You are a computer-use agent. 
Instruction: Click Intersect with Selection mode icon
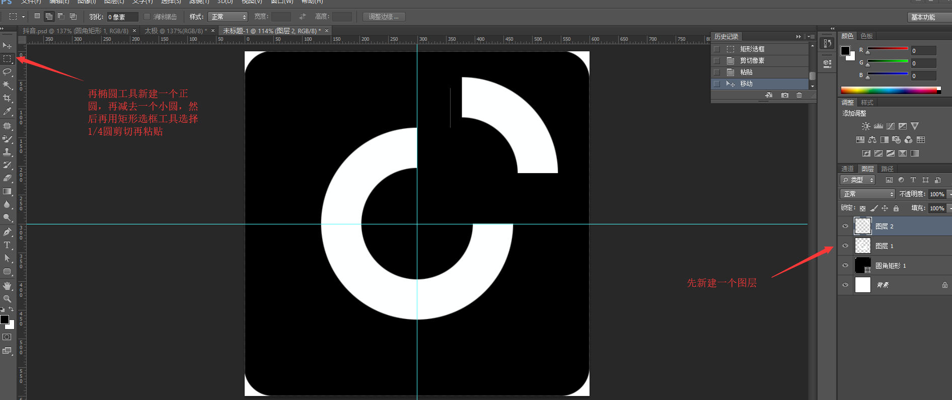click(x=73, y=16)
